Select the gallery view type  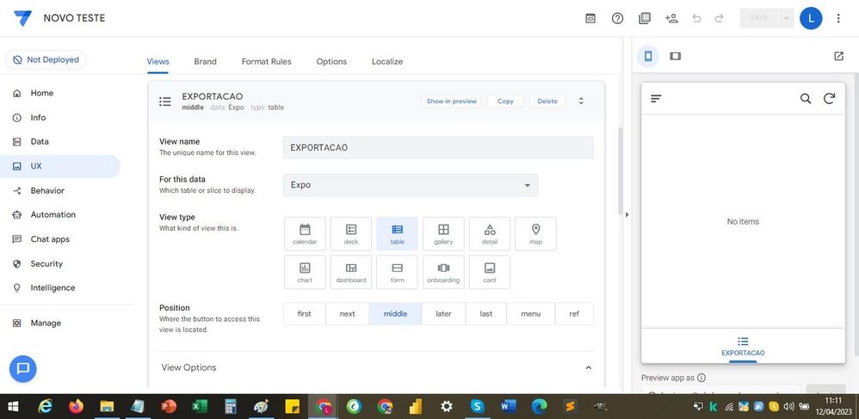coord(444,234)
